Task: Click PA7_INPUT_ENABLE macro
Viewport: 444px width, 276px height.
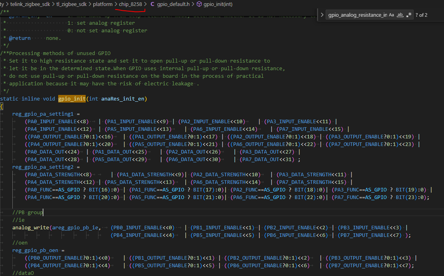Action: click(304, 129)
